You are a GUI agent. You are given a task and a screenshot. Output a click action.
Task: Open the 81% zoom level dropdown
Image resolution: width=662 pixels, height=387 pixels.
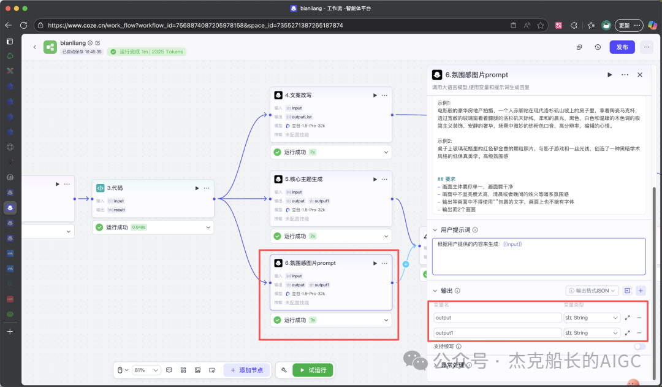click(x=146, y=370)
